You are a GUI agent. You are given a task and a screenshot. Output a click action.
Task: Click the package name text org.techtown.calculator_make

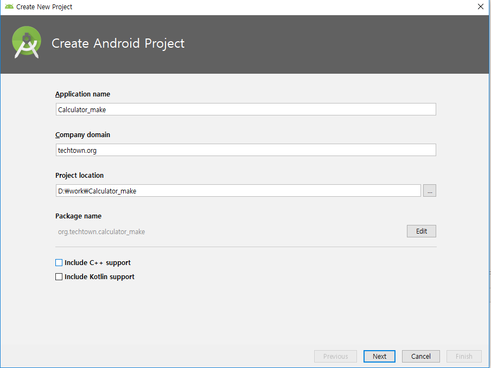pyautogui.click(x=101, y=231)
